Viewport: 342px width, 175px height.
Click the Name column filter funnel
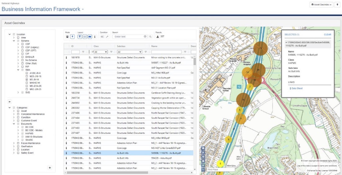click(185, 52)
